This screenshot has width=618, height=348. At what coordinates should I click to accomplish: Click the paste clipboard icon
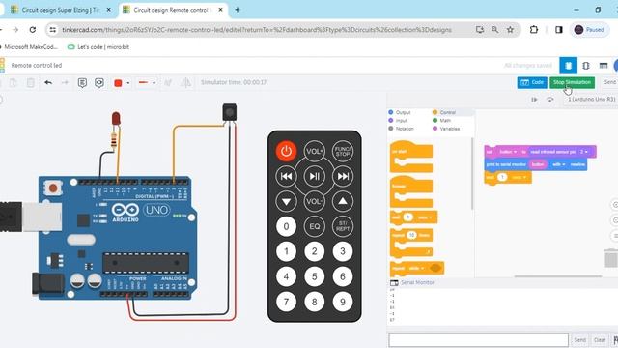(x=30, y=82)
